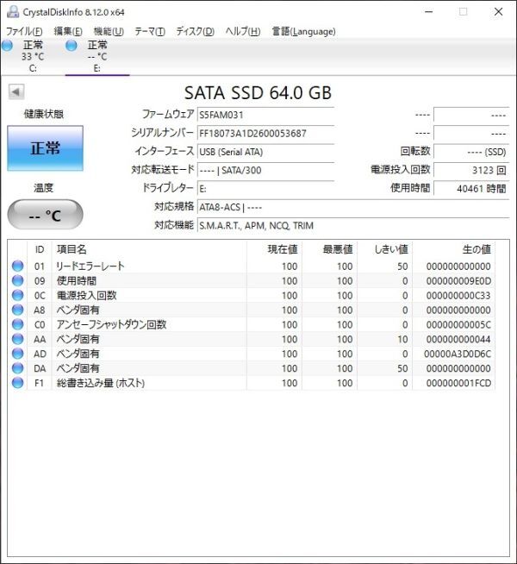Click the blue status orb for E: drive

pos(72,46)
